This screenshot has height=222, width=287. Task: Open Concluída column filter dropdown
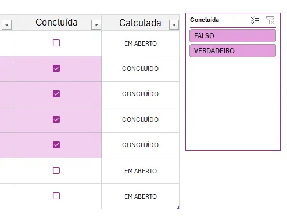96,25
